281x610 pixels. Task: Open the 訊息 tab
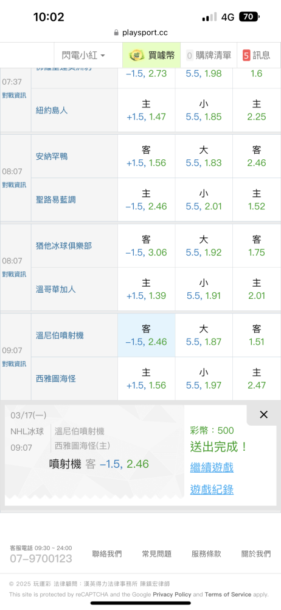tap(259, 56)
